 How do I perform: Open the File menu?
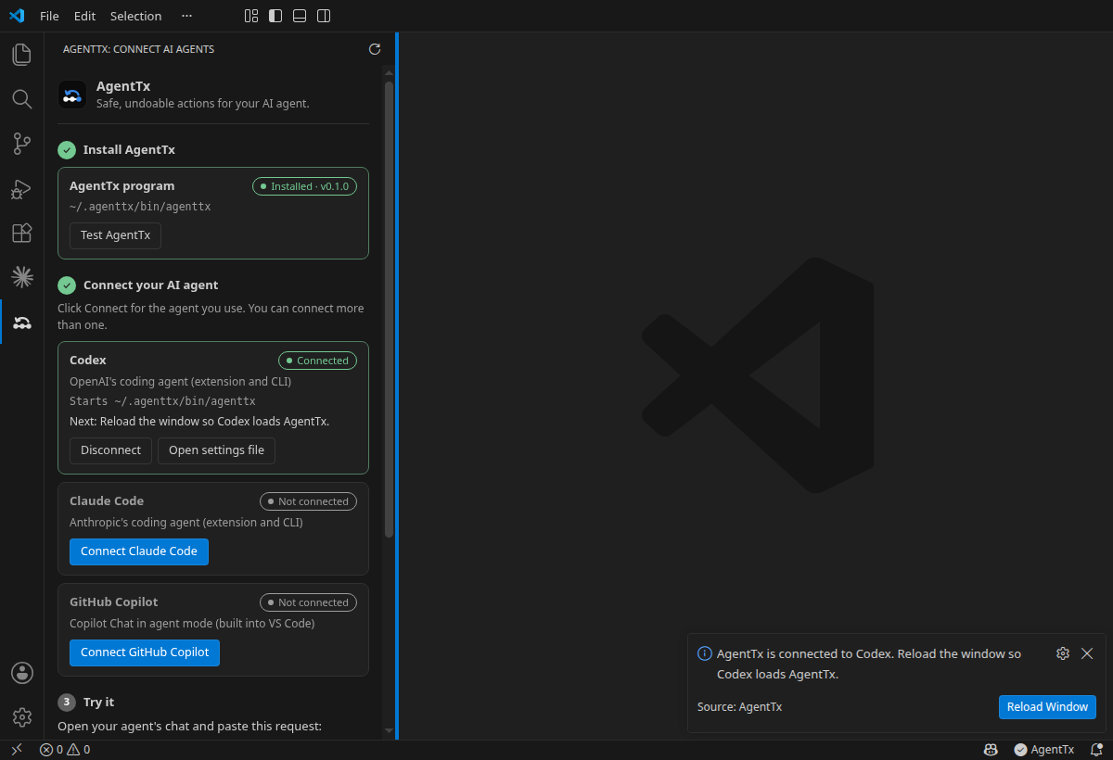tap(49, 16)
